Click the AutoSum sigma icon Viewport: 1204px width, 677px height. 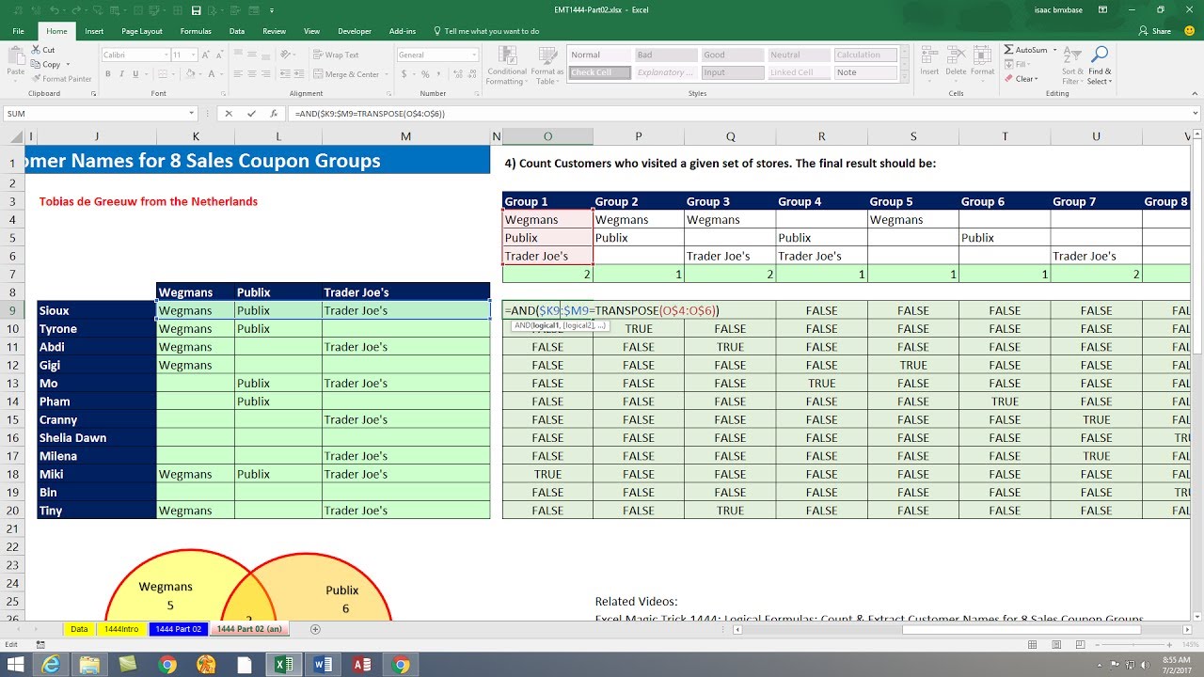[x=1009, y=50]
